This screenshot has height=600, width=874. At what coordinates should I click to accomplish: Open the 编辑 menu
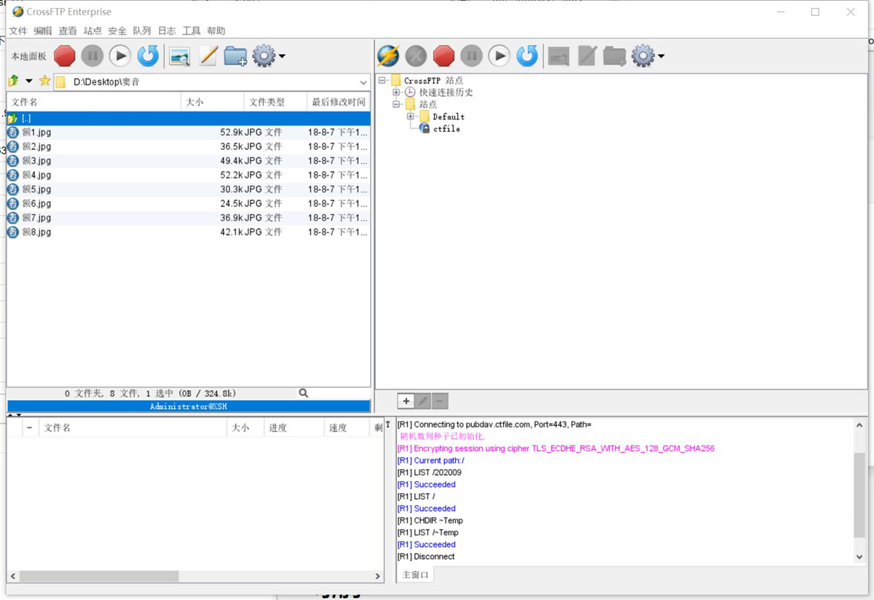43,31
